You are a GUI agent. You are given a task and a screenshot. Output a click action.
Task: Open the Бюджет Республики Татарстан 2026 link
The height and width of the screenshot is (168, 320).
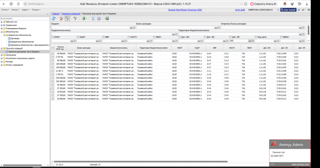point(185,10)
